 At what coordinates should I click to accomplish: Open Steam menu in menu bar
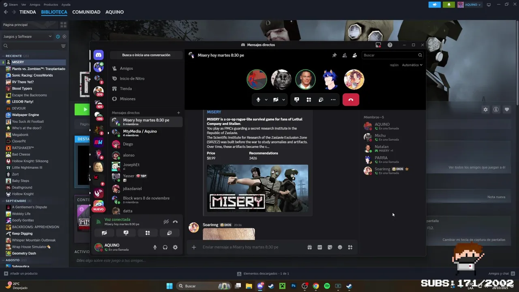13,4
